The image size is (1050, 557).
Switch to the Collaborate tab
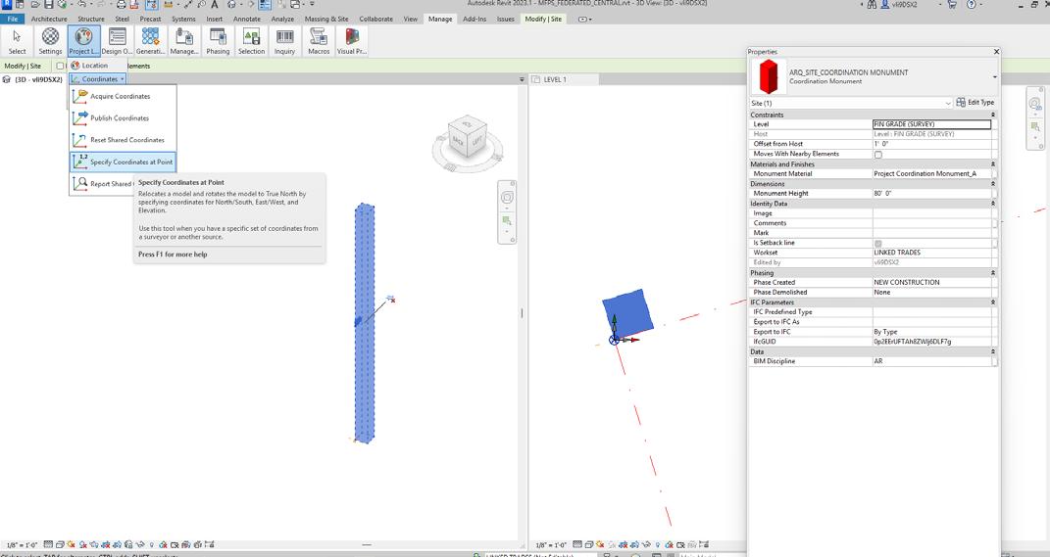tap(375, 19)
